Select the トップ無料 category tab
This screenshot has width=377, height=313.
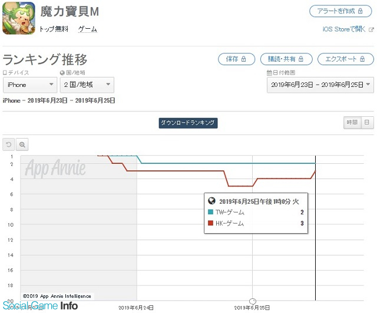click(54, 29)
